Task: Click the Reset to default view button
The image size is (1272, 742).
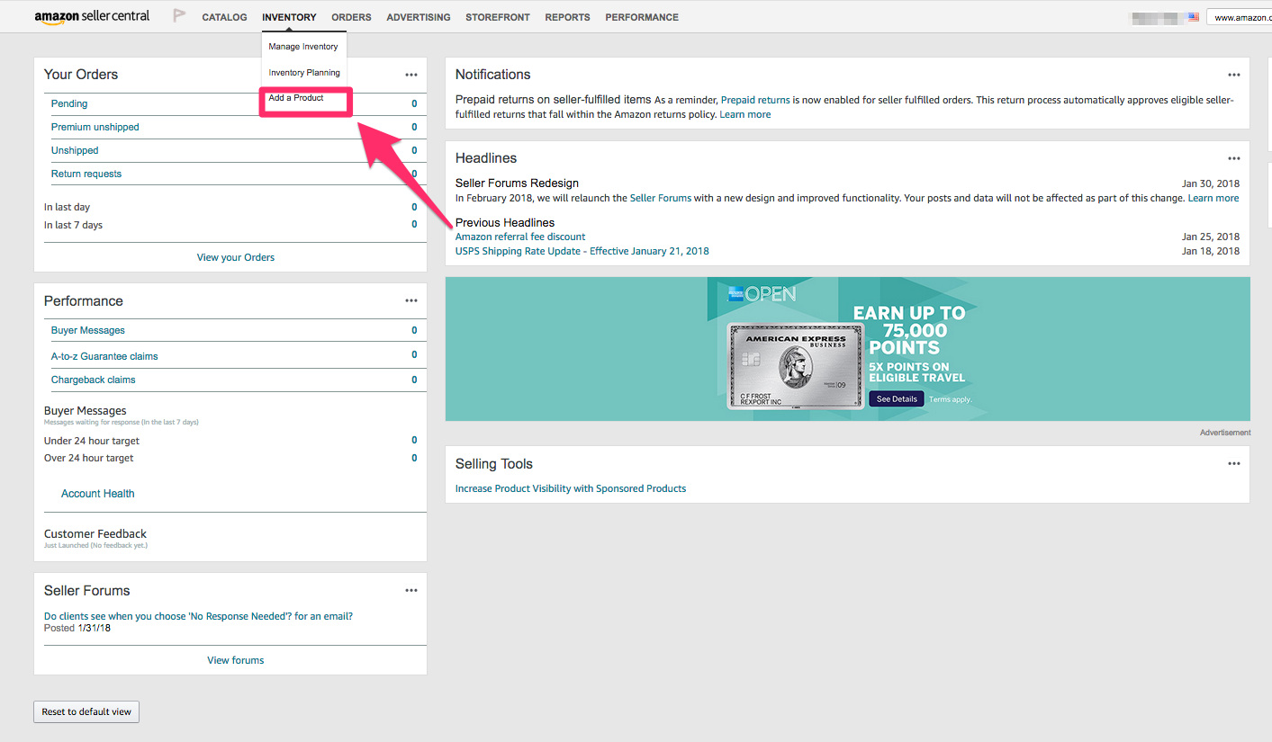Action: (x=86, y=711)
